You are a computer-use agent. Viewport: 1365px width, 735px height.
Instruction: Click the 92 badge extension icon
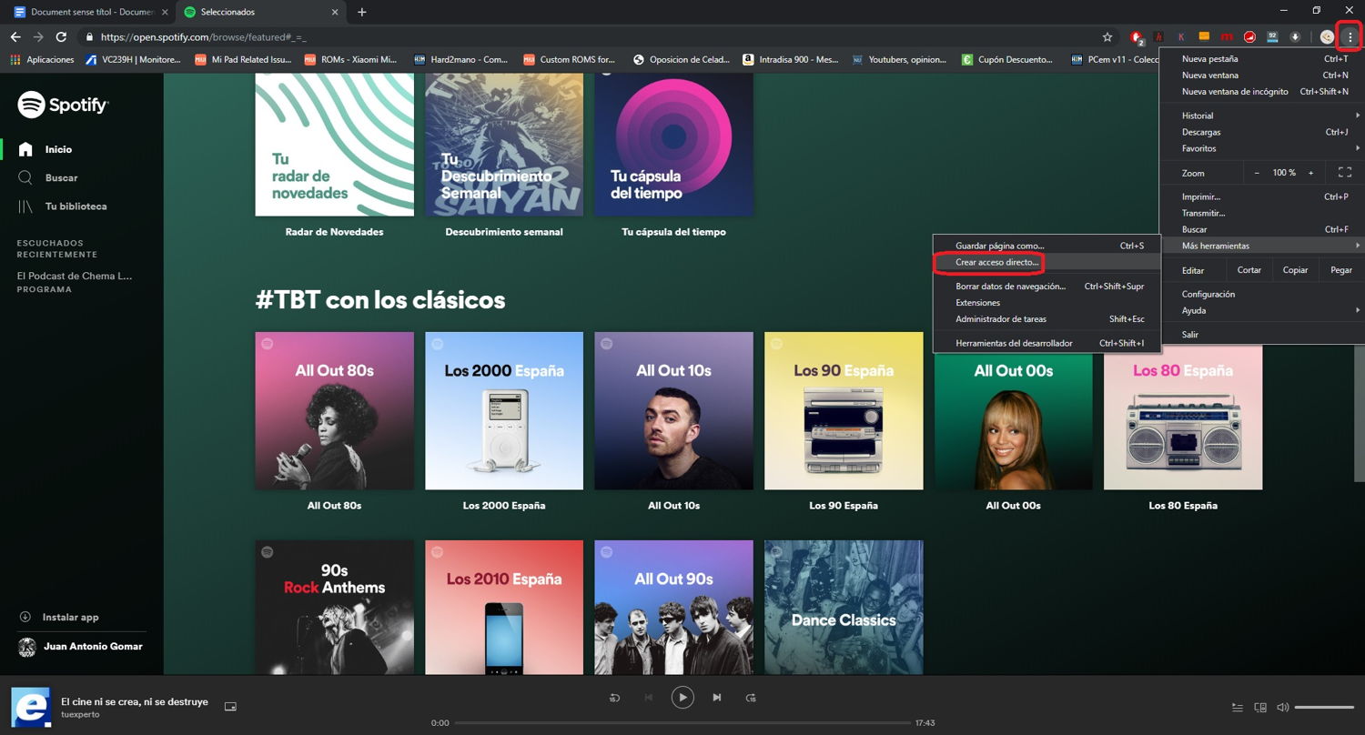click(x=1272, y=37)
